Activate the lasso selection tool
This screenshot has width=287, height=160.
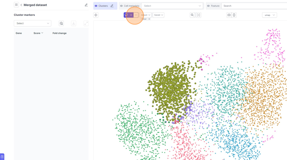click(126, 15)
